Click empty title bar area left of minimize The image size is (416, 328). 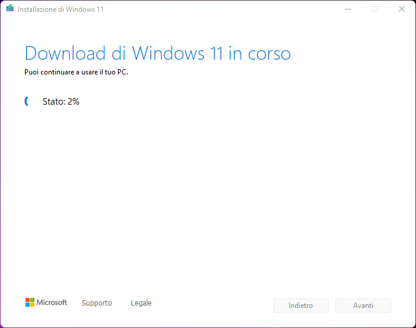(237, 9)
